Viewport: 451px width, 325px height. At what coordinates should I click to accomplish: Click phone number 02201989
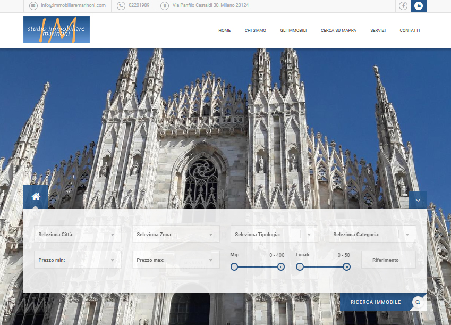pyautogui.click(x=139, y=5)
